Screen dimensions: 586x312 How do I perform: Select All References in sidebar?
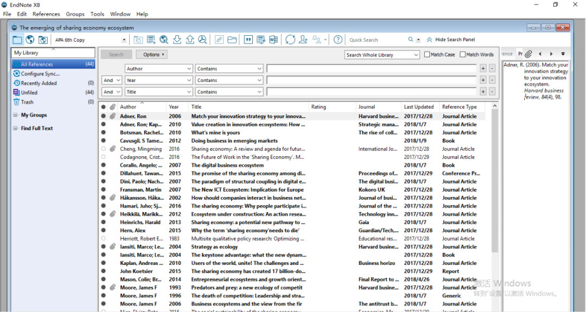point(53,64)
